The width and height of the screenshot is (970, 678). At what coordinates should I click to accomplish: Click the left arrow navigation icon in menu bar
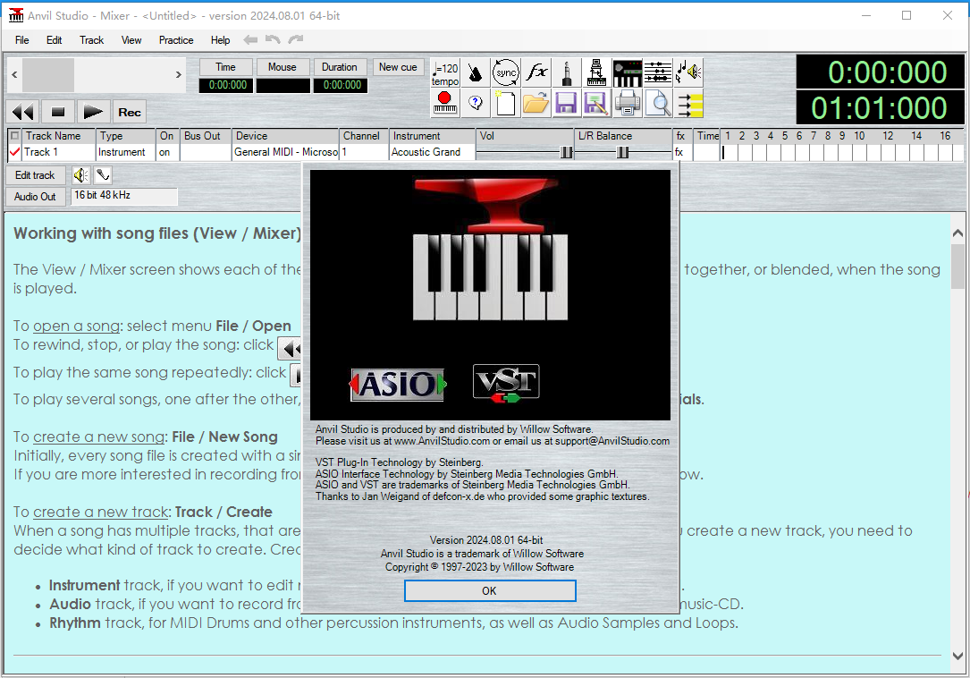250,39
